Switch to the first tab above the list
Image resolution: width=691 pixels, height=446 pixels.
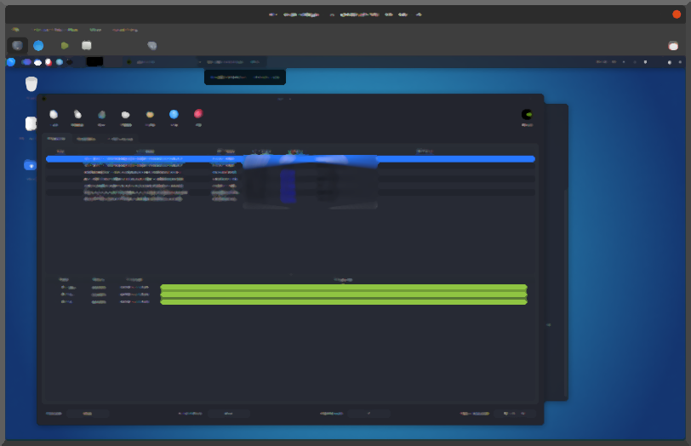coord(56,138)
